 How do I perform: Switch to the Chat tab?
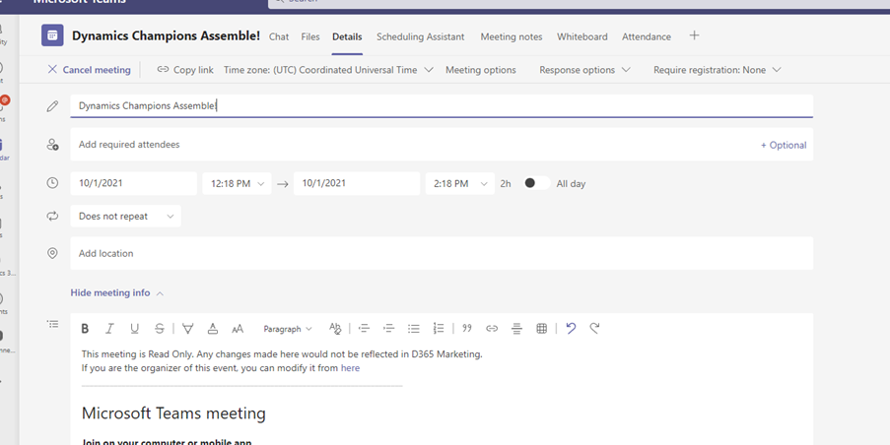[279, 36]
